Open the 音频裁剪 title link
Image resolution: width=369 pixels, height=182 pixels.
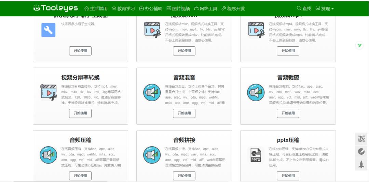click(x=288, y=78)
